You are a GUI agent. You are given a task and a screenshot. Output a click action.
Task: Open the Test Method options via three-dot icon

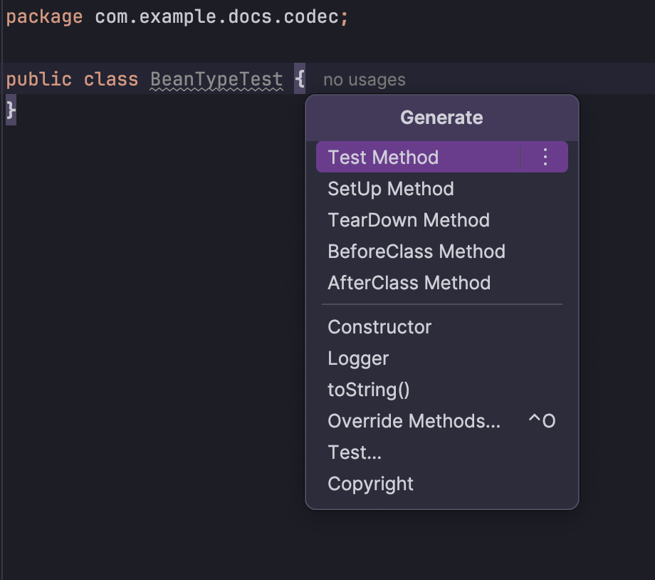pyautogui.click(x=545, y=157)
